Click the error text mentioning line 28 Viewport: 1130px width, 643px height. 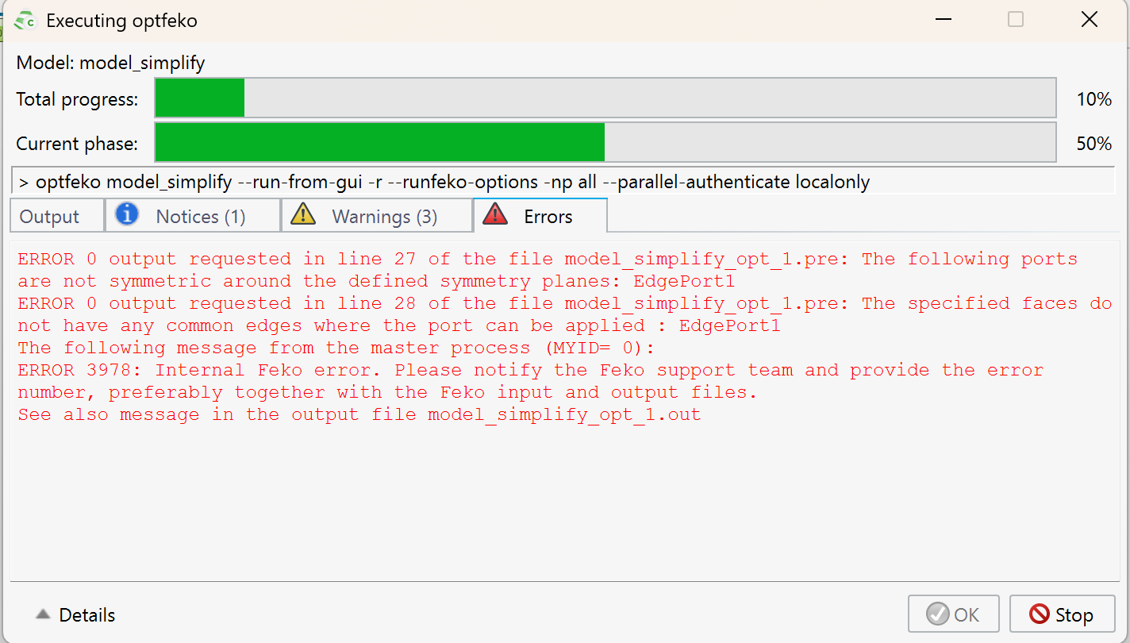565,314
